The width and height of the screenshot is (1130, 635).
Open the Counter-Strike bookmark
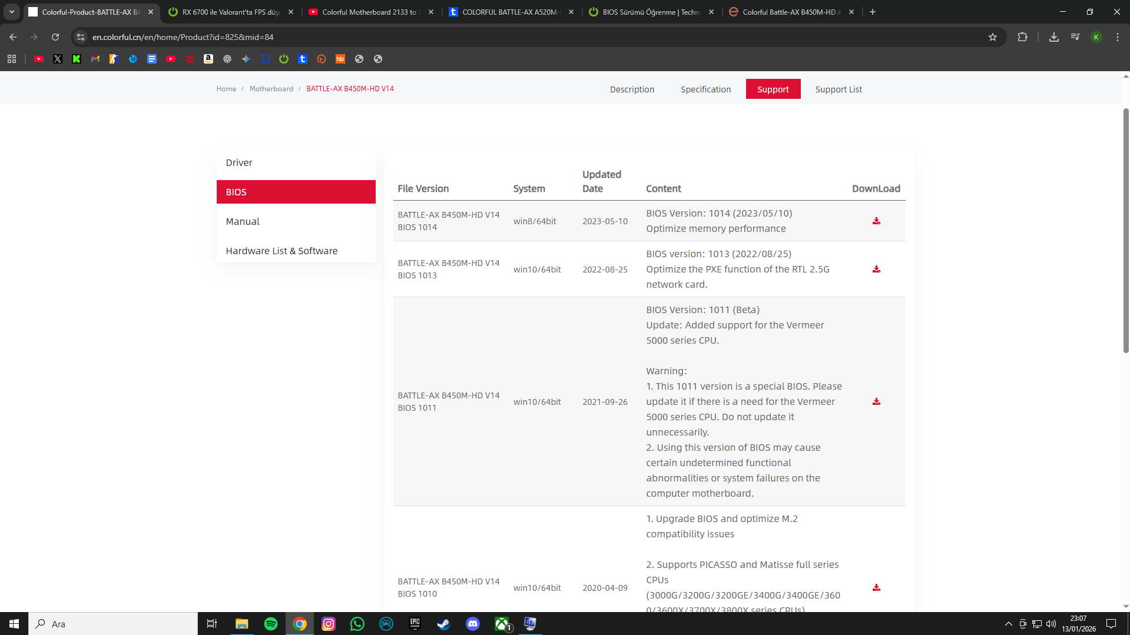coord(114,59)
